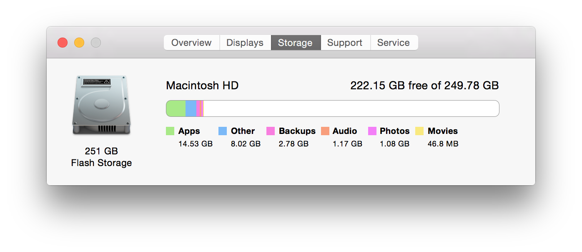Click the free space area of storage bar
The image size is (582, 252).
point(350,108)
